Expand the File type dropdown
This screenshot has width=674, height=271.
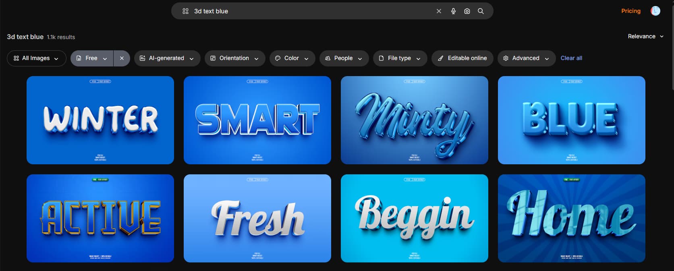point(400,58)
